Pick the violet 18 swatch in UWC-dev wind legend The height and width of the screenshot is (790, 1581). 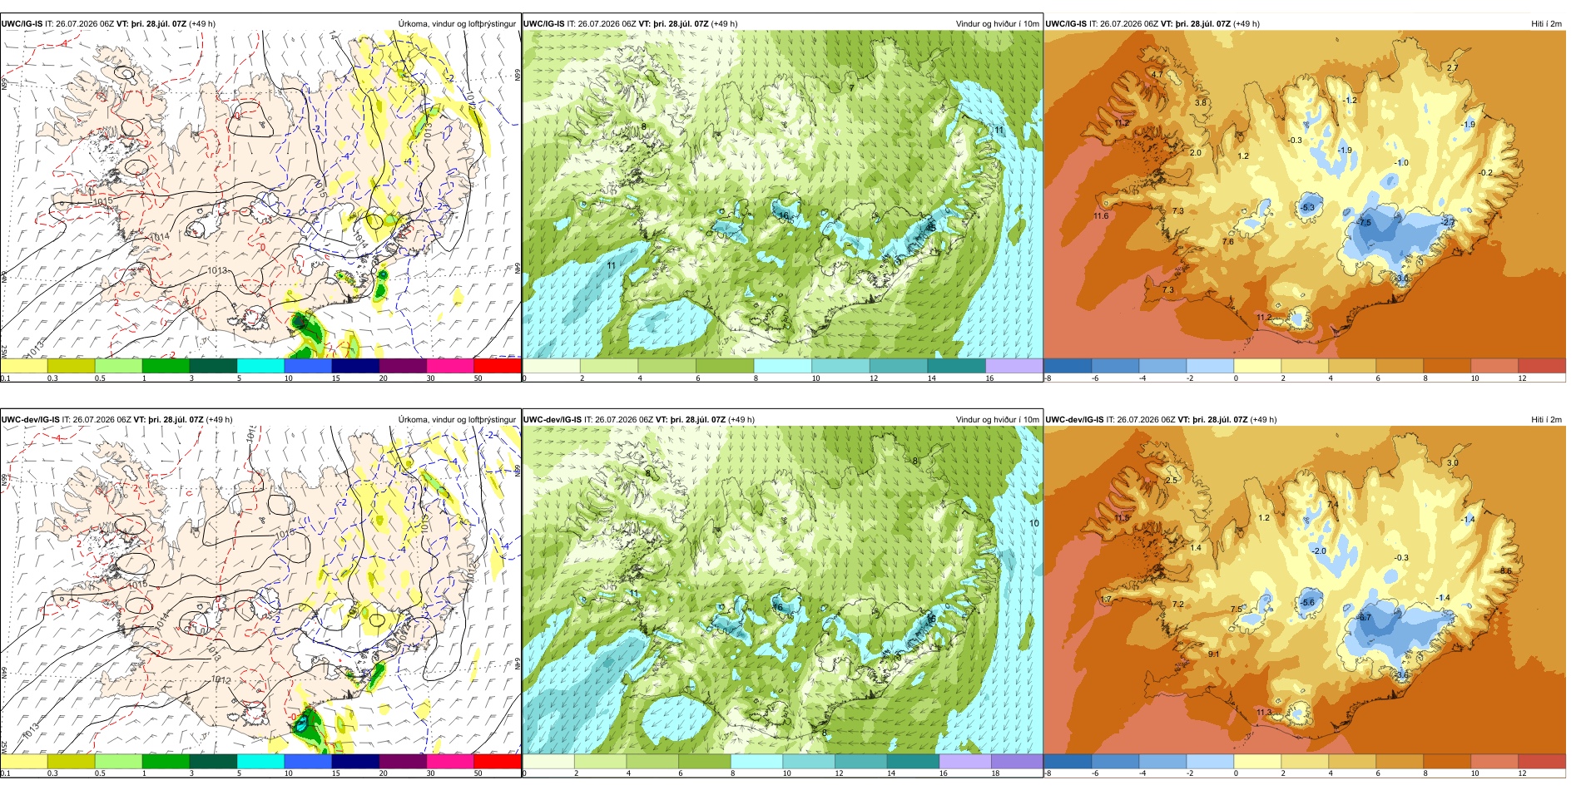(x=1017, y=761)
